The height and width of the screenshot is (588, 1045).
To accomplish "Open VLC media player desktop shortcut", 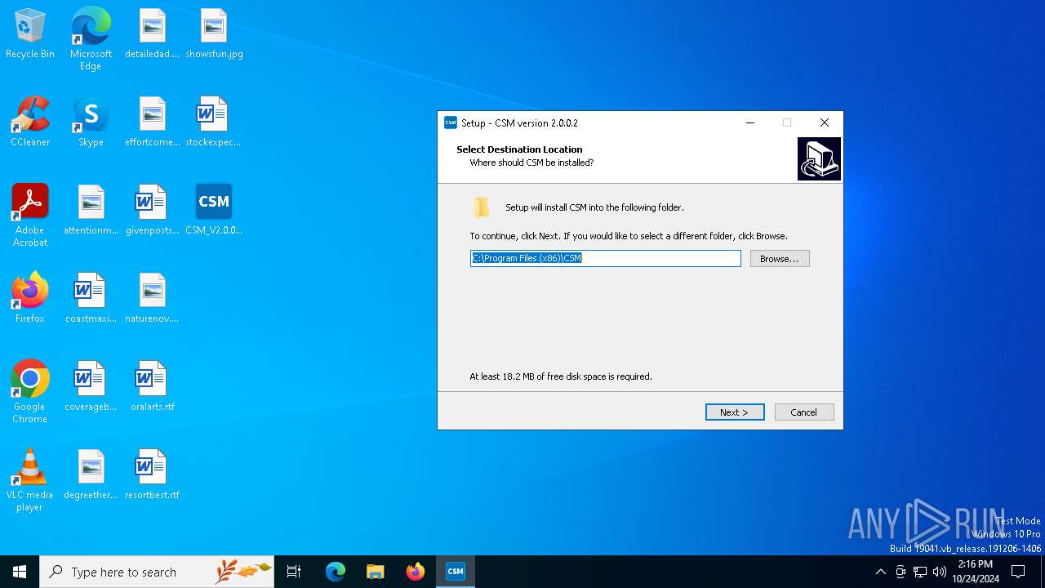I will point(30,480).
